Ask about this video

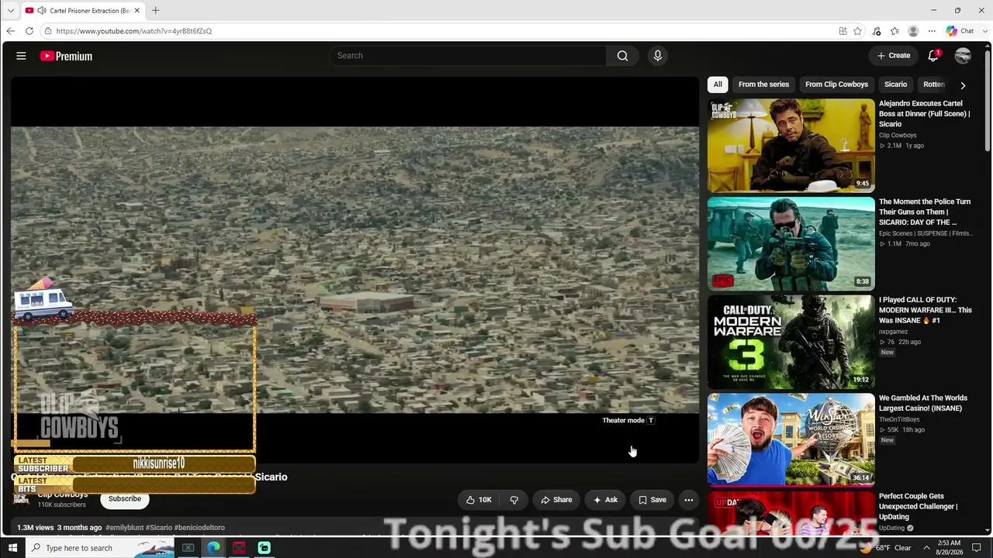[x=605, y=500]
